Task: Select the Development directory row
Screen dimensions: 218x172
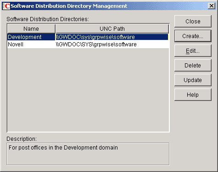Action: click(88, 37)
